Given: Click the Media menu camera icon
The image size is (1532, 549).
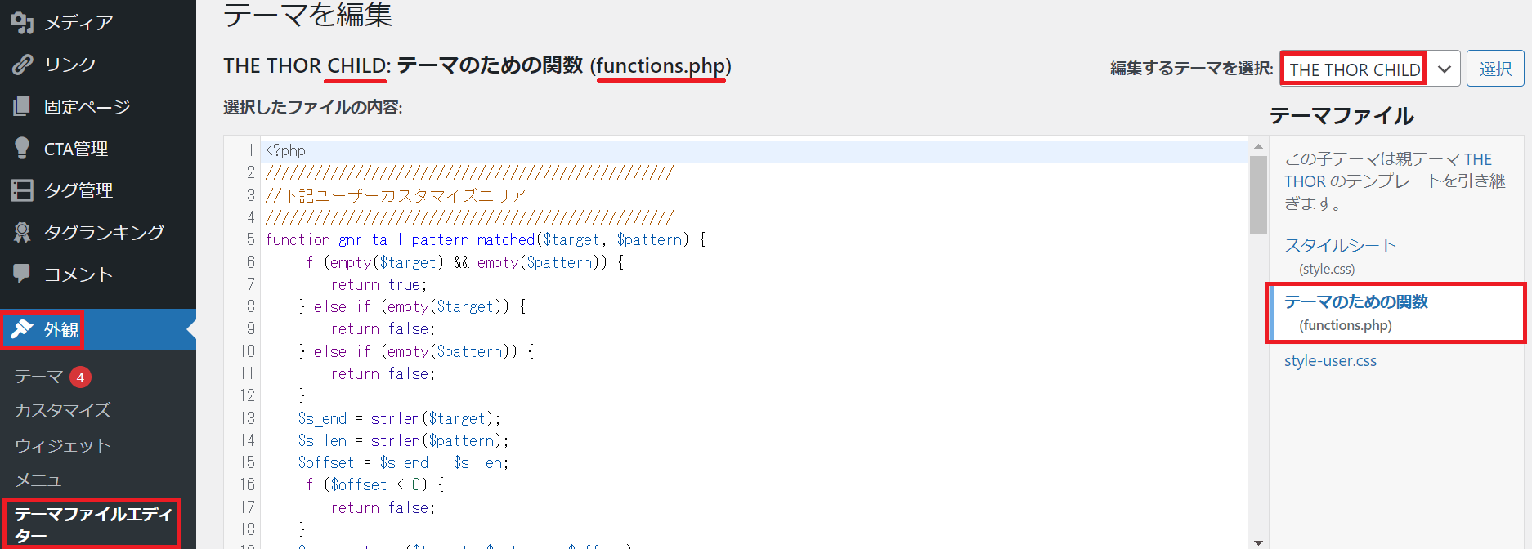Looking at the screenshot, I should (22, 23).
